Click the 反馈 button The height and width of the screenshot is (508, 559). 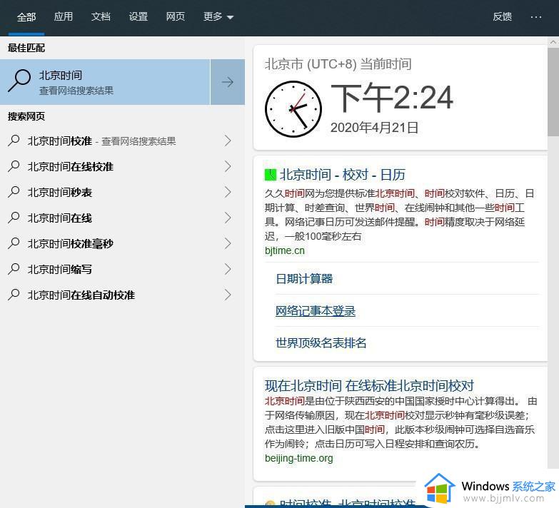click(503, 16)
